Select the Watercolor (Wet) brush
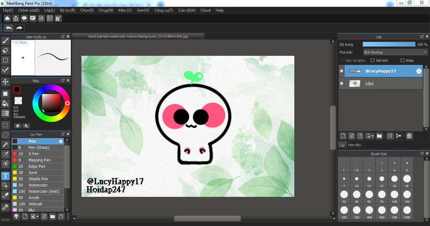 point(38,192)
